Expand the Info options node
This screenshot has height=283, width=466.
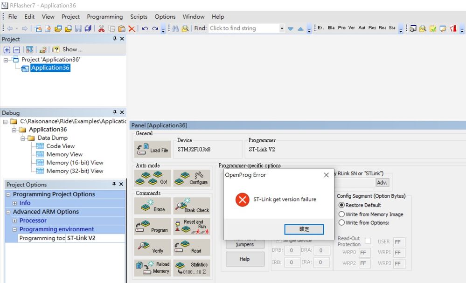[14, 203]
